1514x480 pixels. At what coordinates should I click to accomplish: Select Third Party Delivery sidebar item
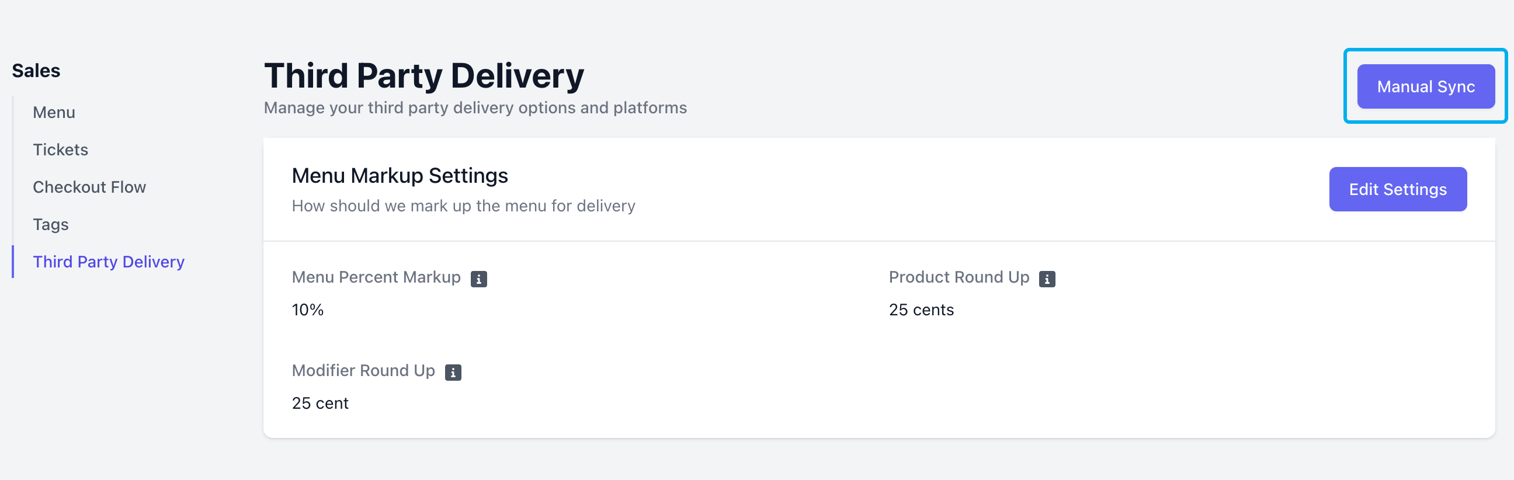tap(109, 262)
